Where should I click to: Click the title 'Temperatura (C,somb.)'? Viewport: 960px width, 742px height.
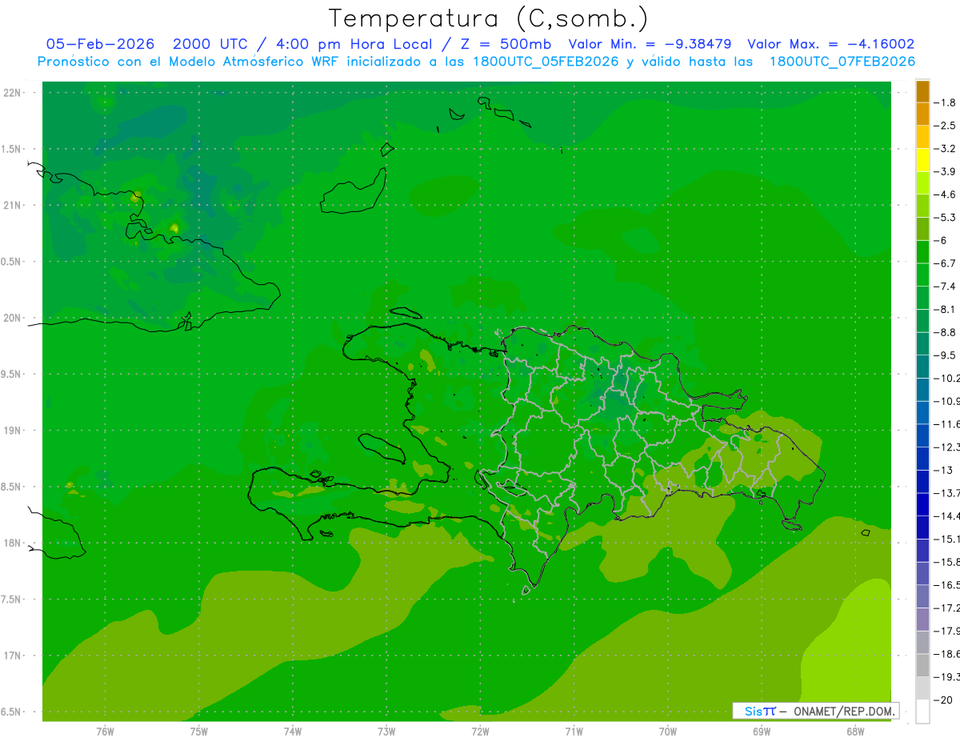pos(489,18)
